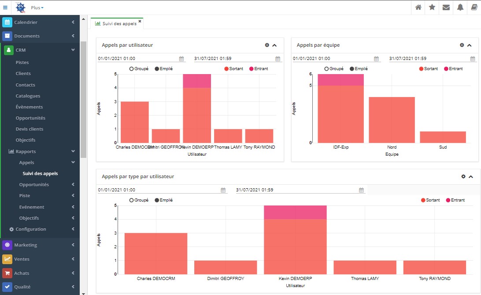Open settings gear in Appels par utilisateur
The image size is (481, 295).
(x=267, y=45)
